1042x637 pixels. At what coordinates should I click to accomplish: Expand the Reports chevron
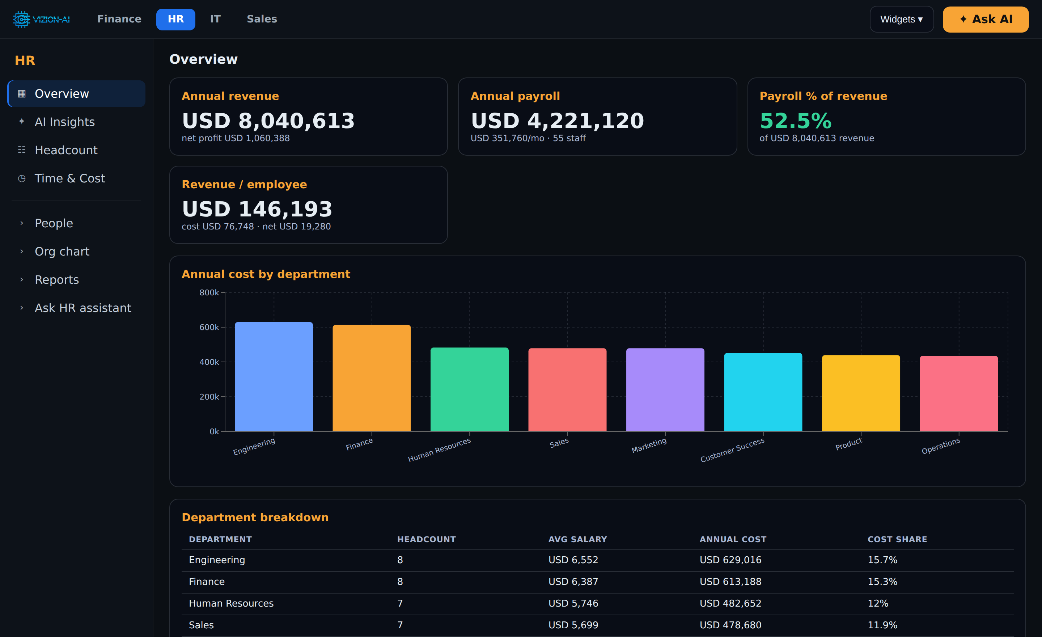pyautogui.click(x=22, y=279)
